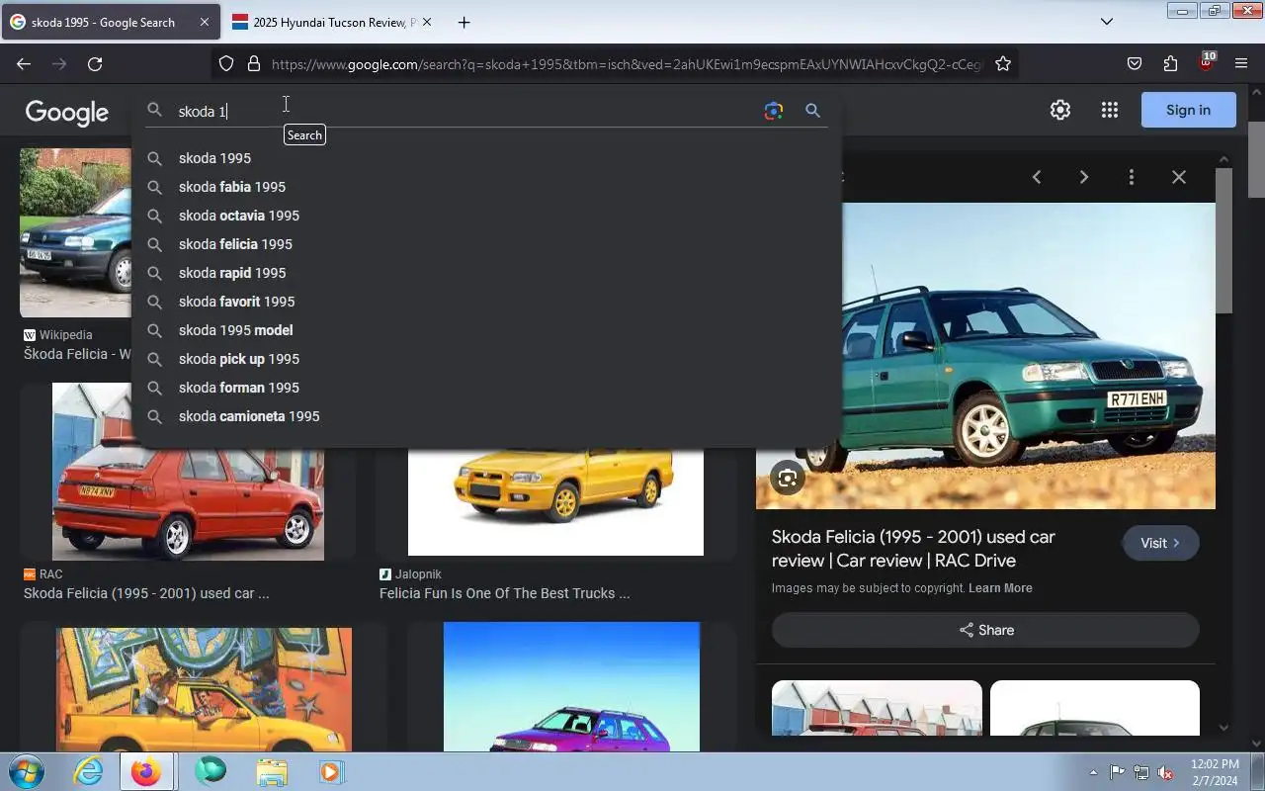Viewport: 1265px width, 791px height.
Task: Open the Wikipedia Škoda Felicia thumbnail
Action: point(75,232)
